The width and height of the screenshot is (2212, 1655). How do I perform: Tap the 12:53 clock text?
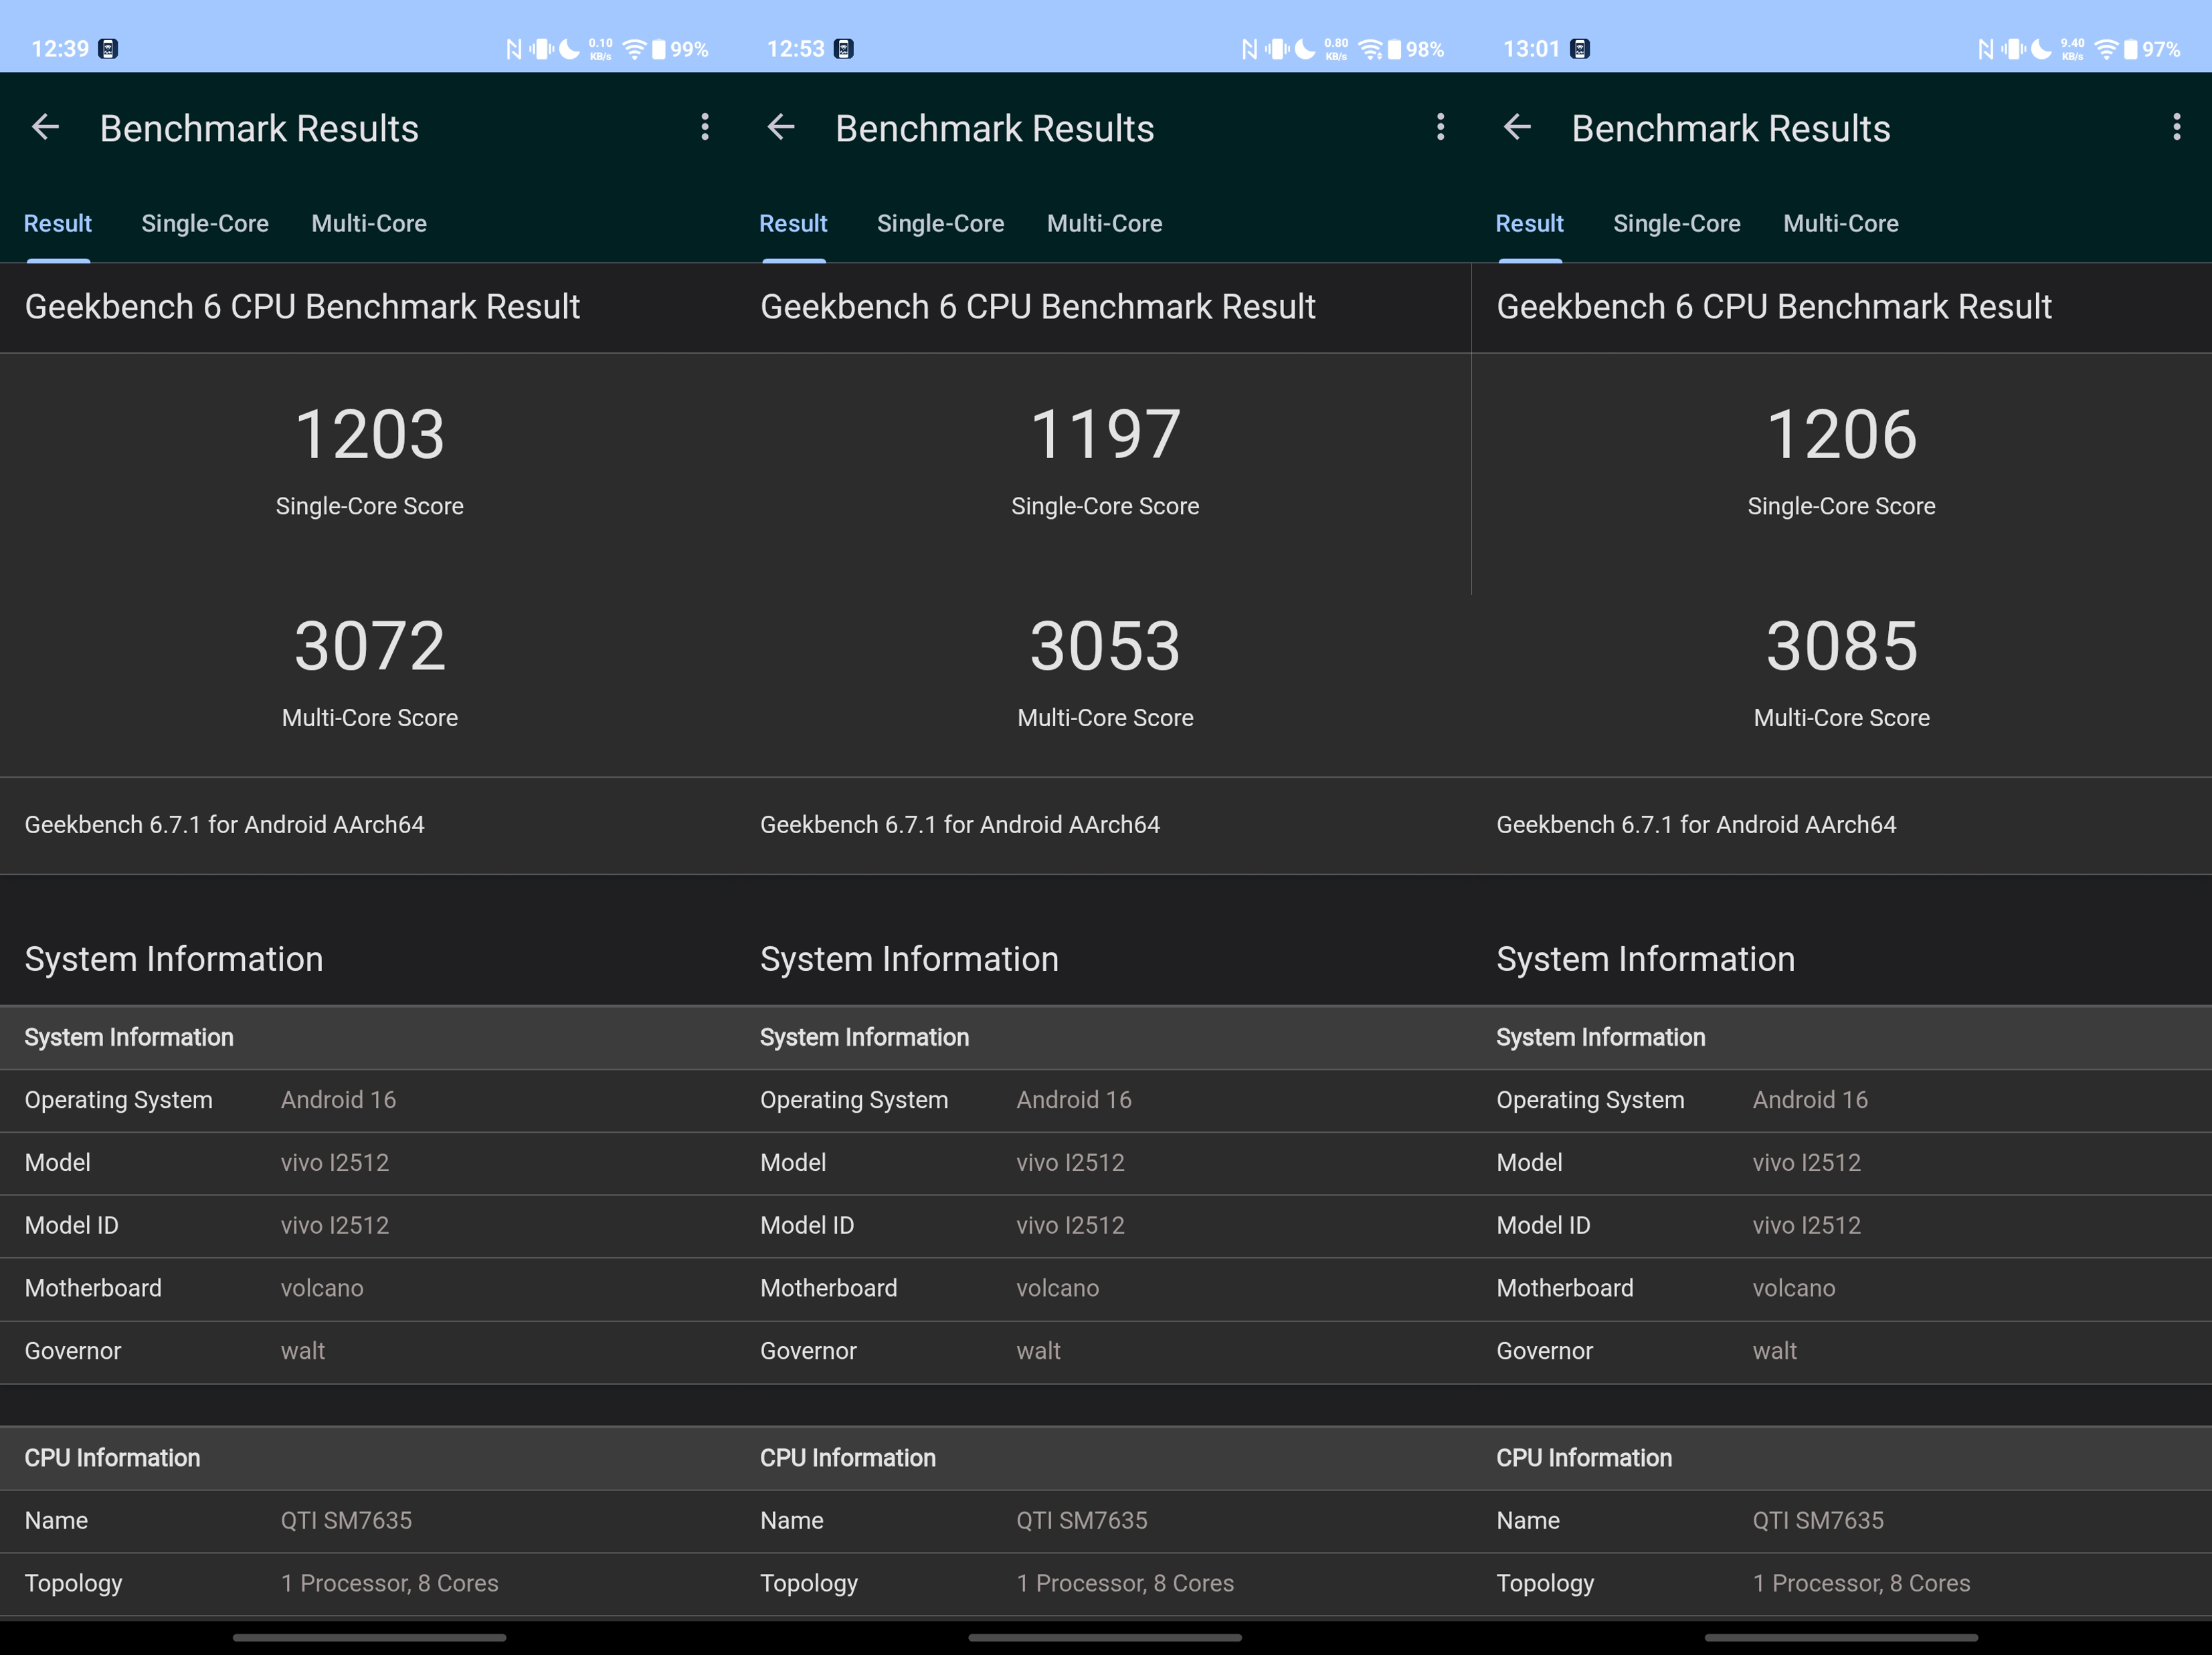tap(796, 49)
